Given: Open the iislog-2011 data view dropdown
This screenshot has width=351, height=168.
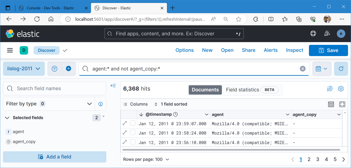Looking at the screenshot, I should [x=23, y=69].
